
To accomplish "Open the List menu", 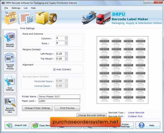I will click(x=25, y=8).
